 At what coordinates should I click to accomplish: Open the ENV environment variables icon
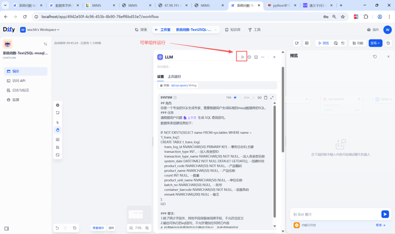(x=307, y=43)
